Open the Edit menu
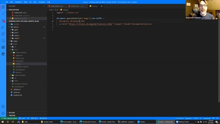This screenshot has height=124, width=220. tap(11, 2)
